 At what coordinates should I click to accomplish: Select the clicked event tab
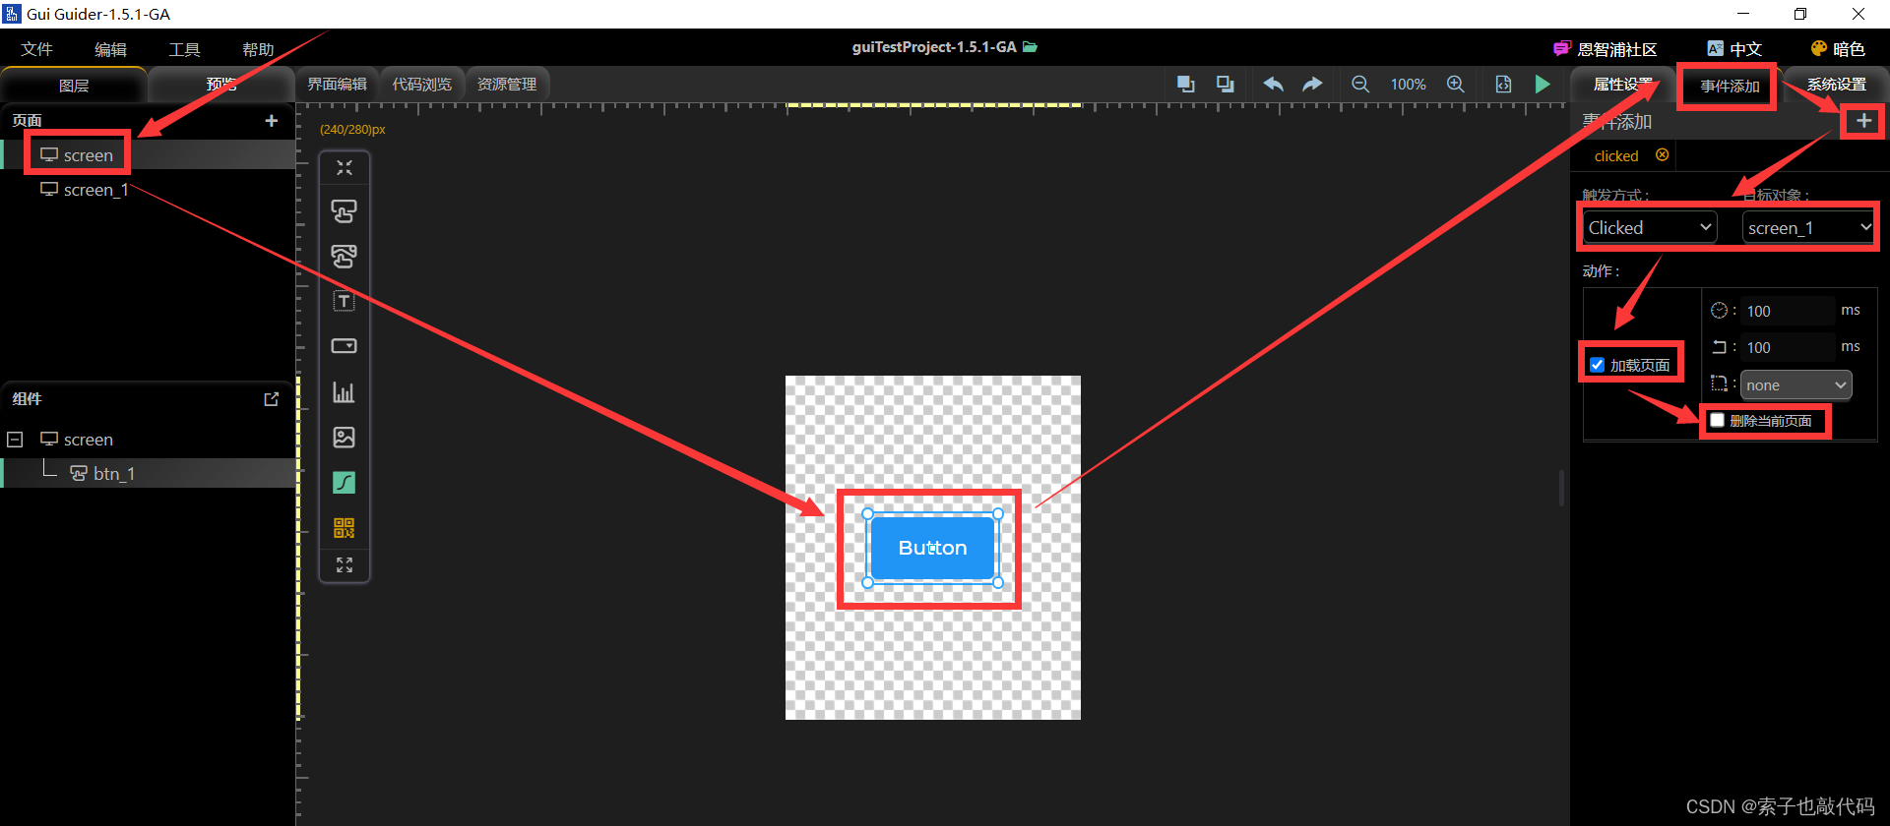[x=1616, y=155]
